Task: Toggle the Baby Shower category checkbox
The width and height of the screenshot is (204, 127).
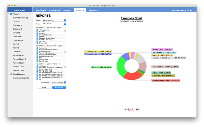Action: click(37, 59)
